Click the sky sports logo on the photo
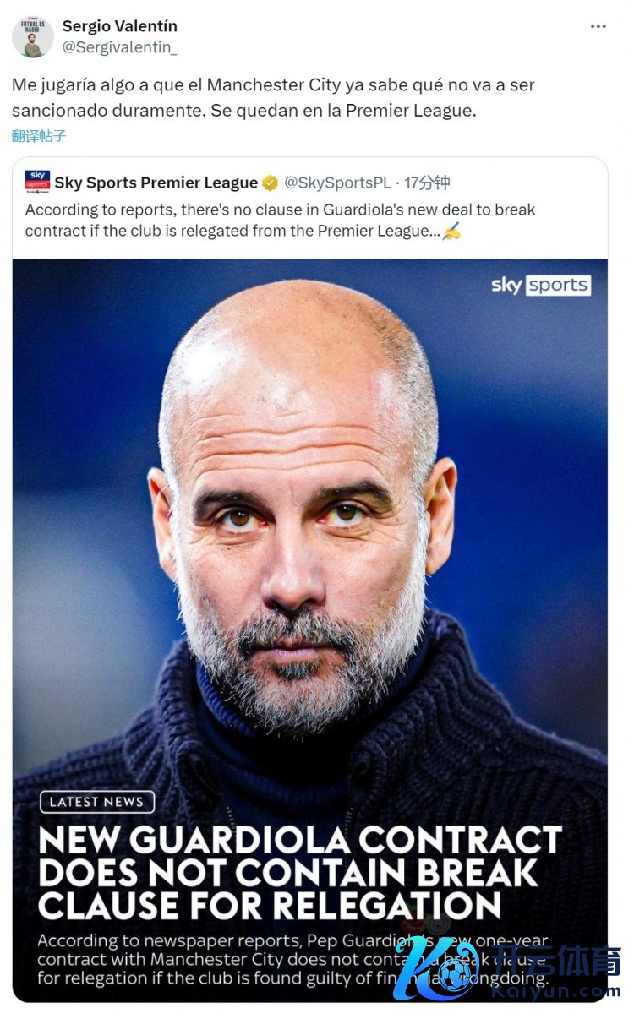 541,285
